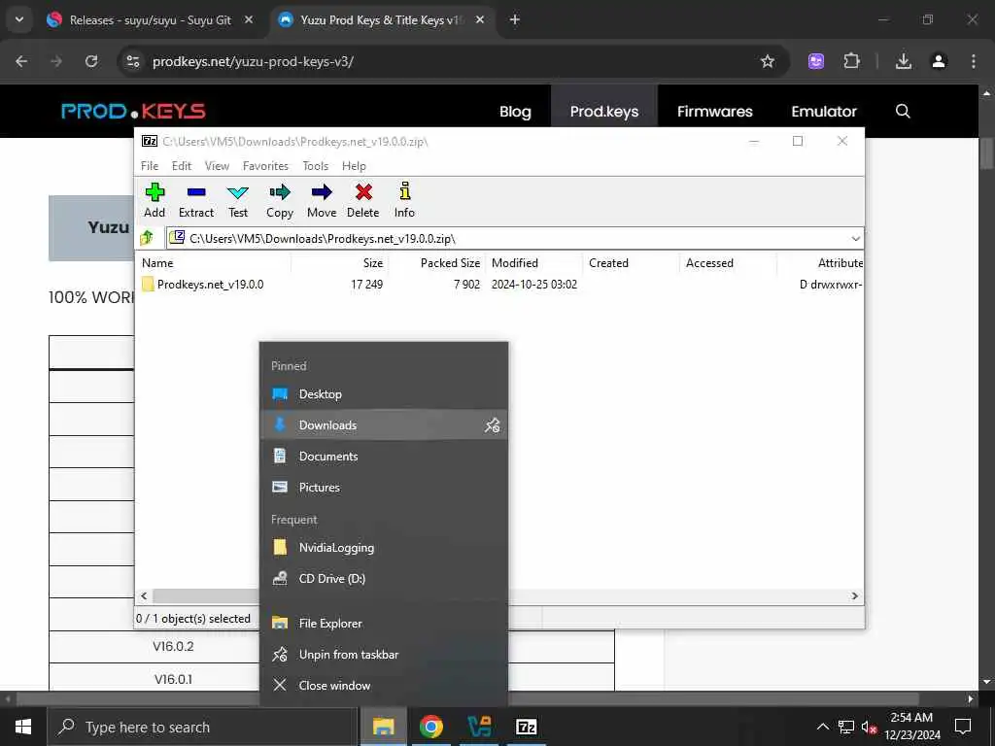Click the PROD.KEYS site logo
This screenshot has height=746, width=995.
tap(133, 111)
